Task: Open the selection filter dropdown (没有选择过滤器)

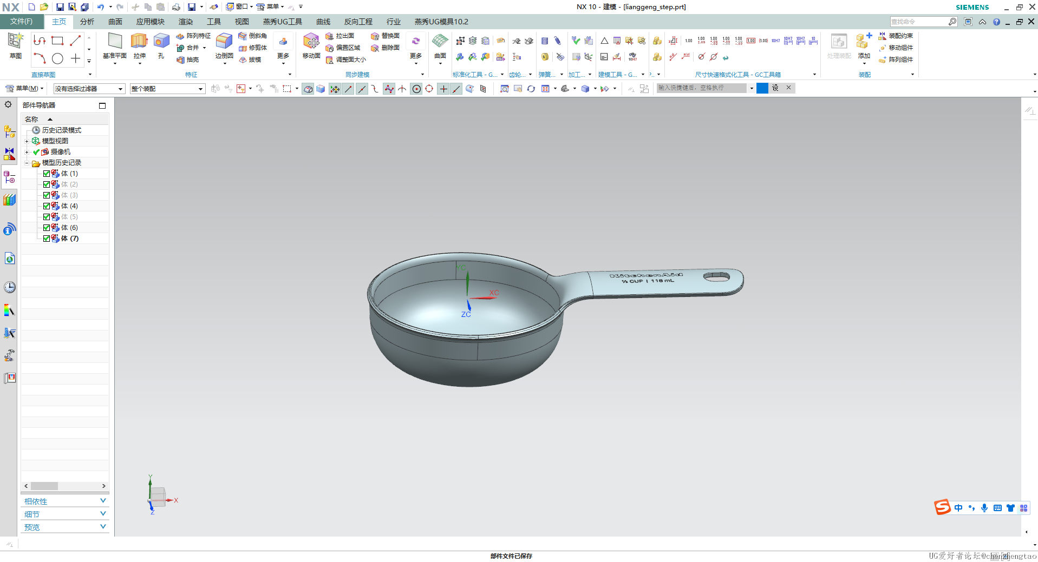Action: 89,89
